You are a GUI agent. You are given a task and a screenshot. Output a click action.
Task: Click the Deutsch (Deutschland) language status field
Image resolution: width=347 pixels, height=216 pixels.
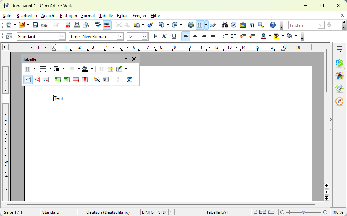point(108,212)
